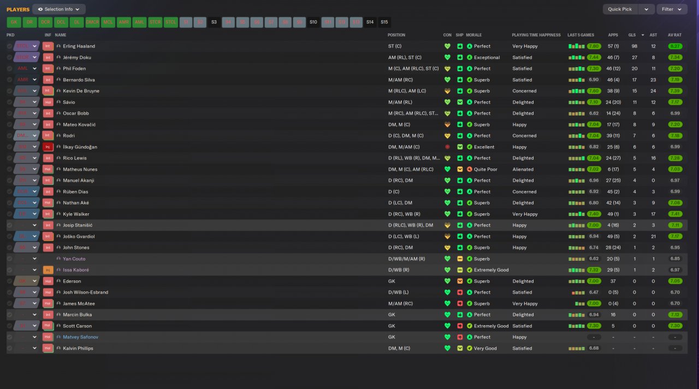Click Erling Haaland's 8.27 average rating
Image resolution: width=699 pixels, height=389 pixels.
[675, 46]
